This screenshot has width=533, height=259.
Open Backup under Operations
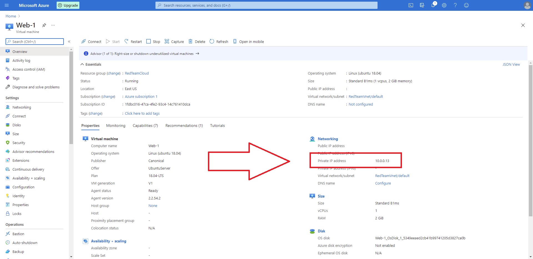[18, 252]
